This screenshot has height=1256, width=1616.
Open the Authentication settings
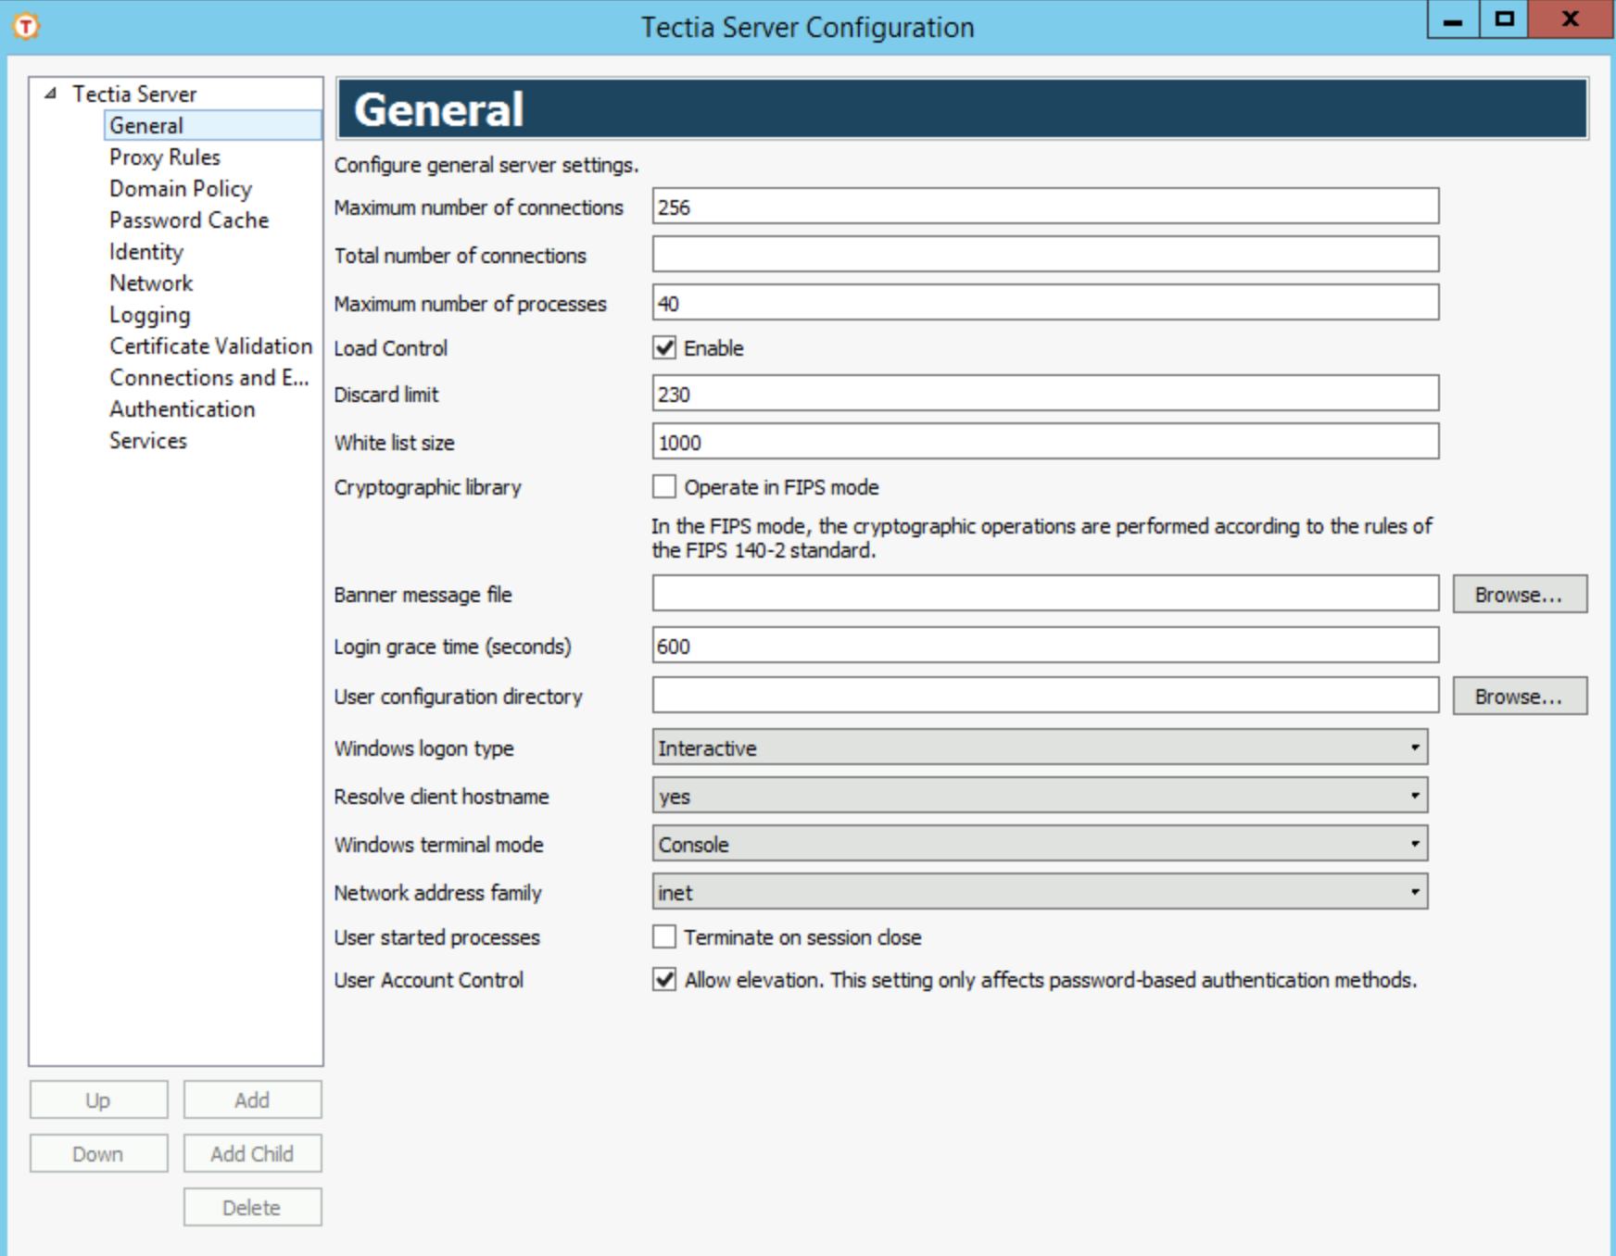coord(182,409)
